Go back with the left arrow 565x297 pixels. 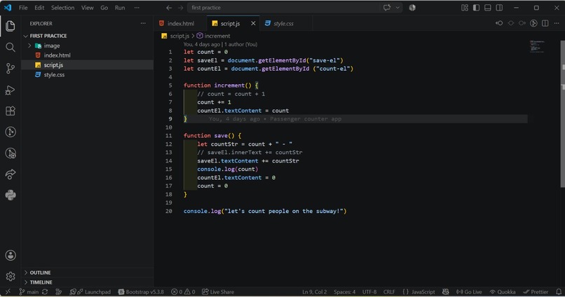pyautogui.click(x=169, y=8)
